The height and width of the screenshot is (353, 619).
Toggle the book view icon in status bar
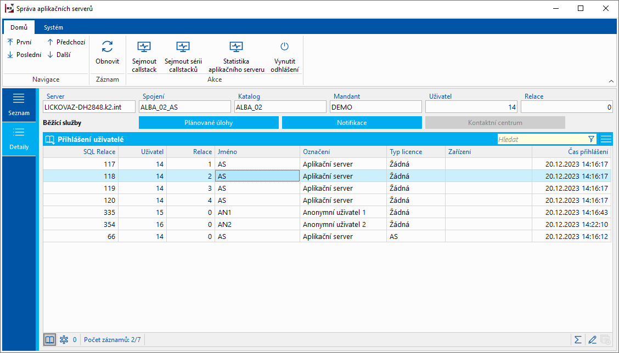click(49, 339)
